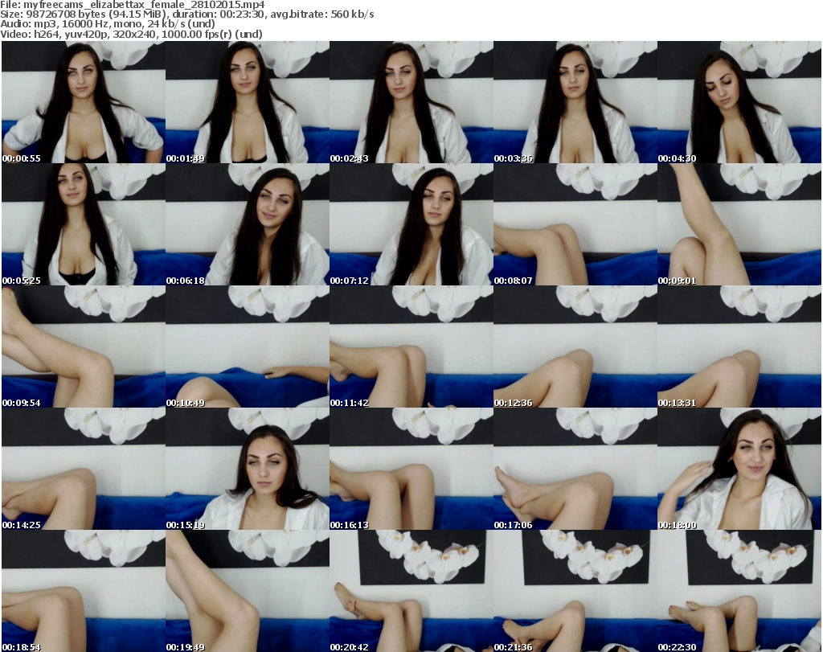
Task: Select the thumbnail frame stamped 00:10:49
Action: coord(248,347)
